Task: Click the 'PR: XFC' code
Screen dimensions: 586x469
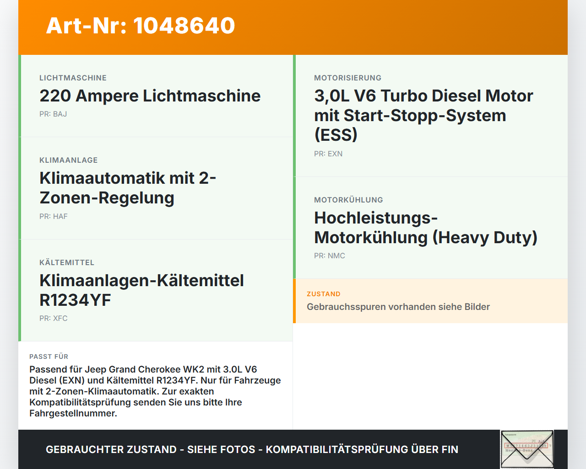Action: (54, 318)
